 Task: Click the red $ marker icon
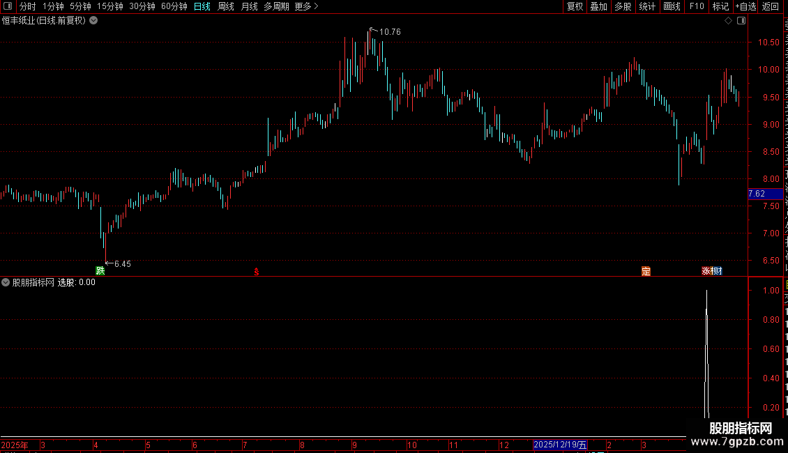click(x=257, y=272)
